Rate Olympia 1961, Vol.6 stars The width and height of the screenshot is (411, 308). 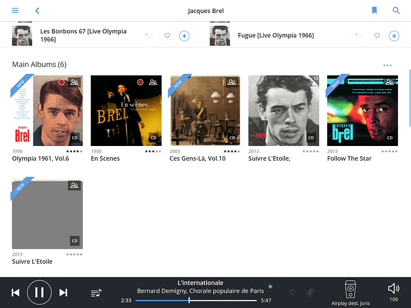tap(74, 152)
